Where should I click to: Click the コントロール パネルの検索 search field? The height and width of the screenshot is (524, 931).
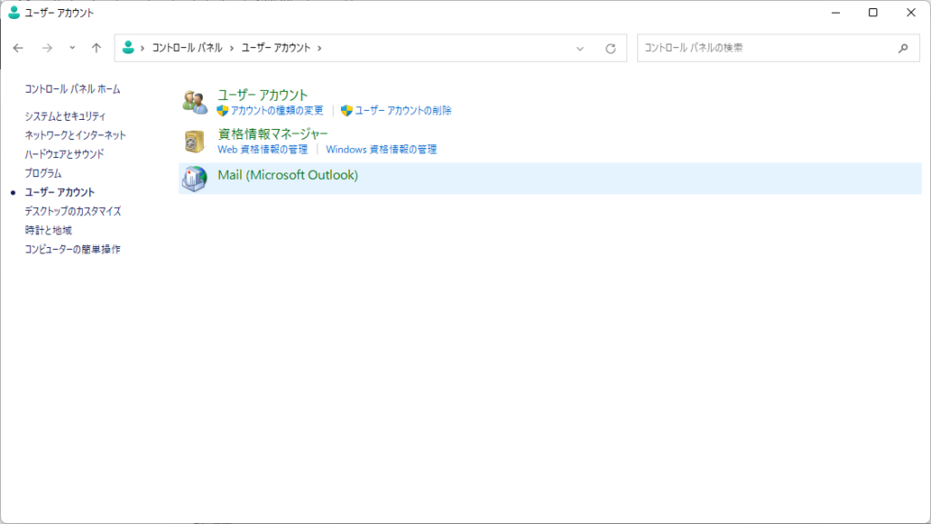764,48
